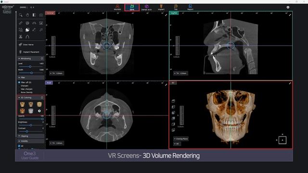The height and width of the screenshot is (173, 308).
Task: Switch to the Worklist tab
Action: click(117, 8)
